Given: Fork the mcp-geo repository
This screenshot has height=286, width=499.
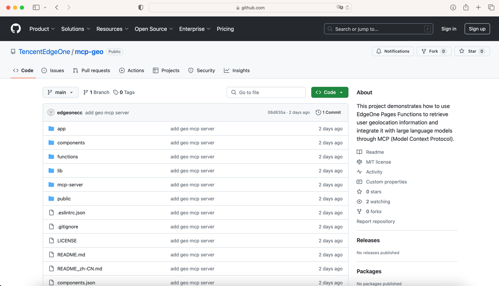Looking at the screenshot, I should [434, 52].
